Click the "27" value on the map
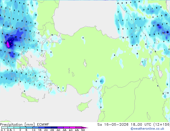This screenshot has width=170, height=131. 10,44
